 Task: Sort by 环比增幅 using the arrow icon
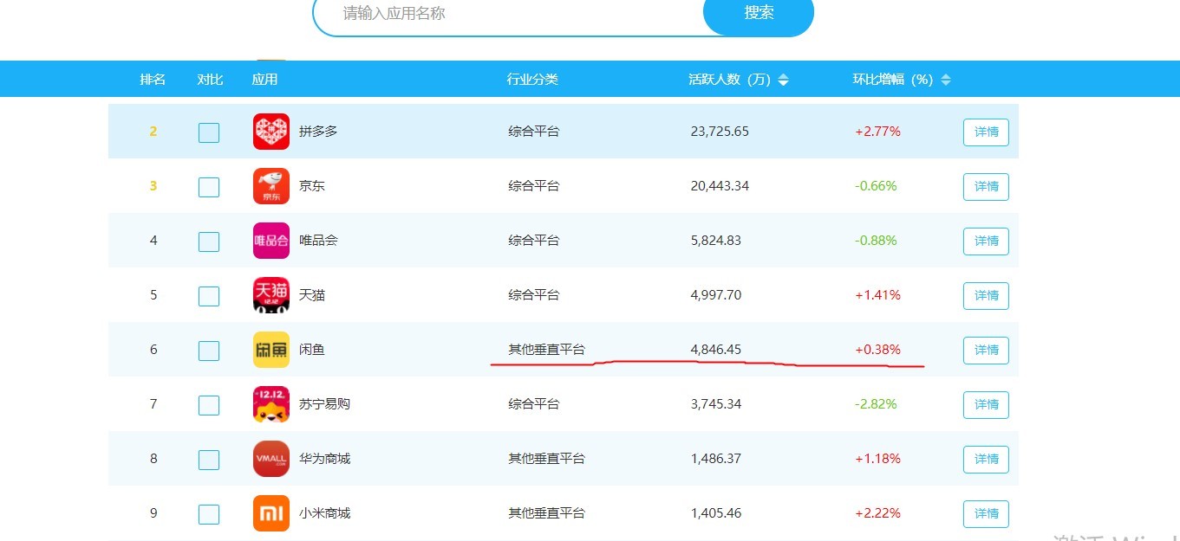946,80
